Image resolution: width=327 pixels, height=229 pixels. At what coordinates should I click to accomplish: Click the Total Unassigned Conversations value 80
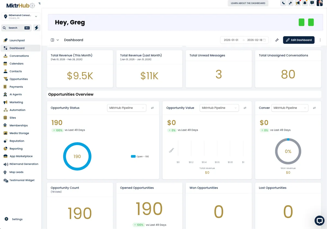[288, 74]
